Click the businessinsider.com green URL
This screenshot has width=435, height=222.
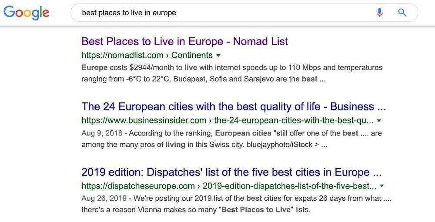[x=144, y=120]
